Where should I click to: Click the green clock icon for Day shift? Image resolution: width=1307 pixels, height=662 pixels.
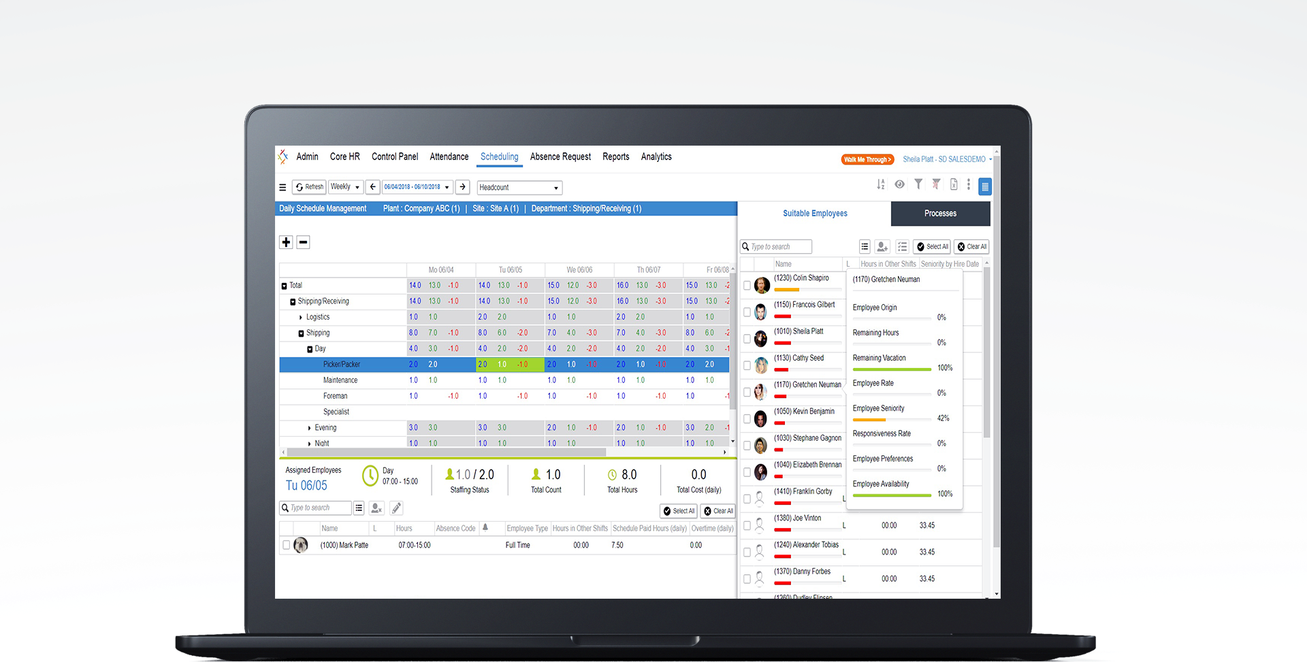point(370,476)
